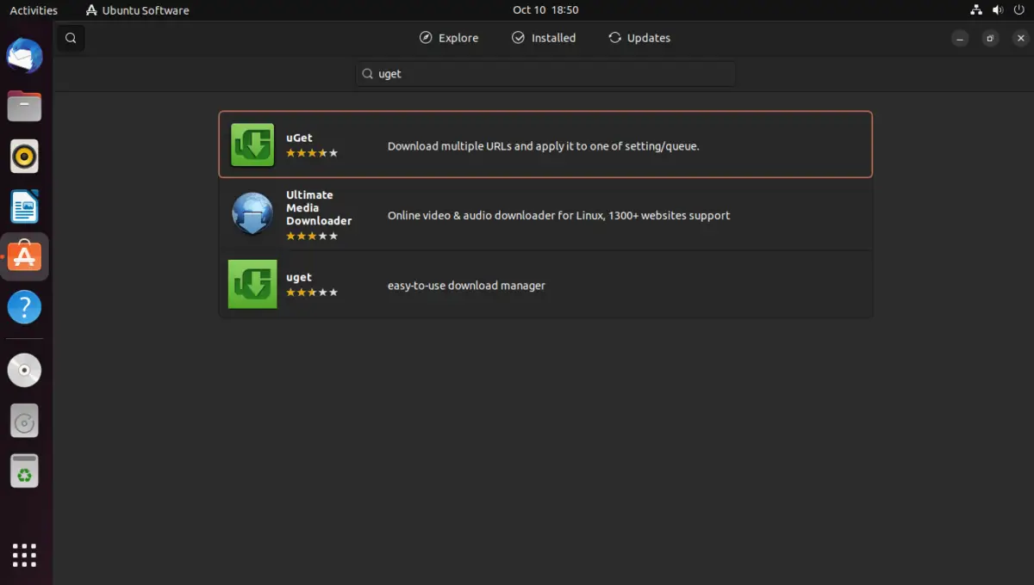Select the uGet result title
Screen dimensions: 1034x585
click(299, 138)
